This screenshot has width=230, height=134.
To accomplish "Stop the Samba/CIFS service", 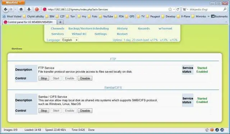I will pos(44,111).
